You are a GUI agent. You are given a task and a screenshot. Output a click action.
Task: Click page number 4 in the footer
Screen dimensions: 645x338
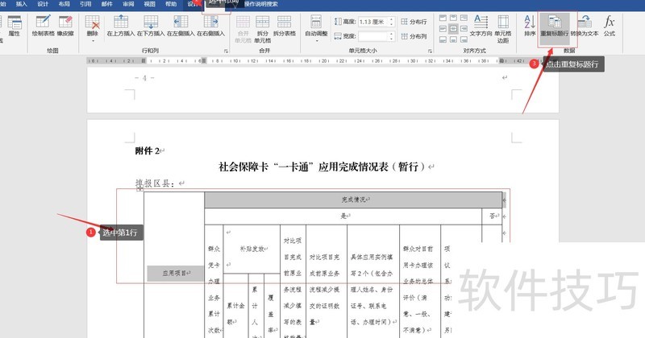pos(144,77)
